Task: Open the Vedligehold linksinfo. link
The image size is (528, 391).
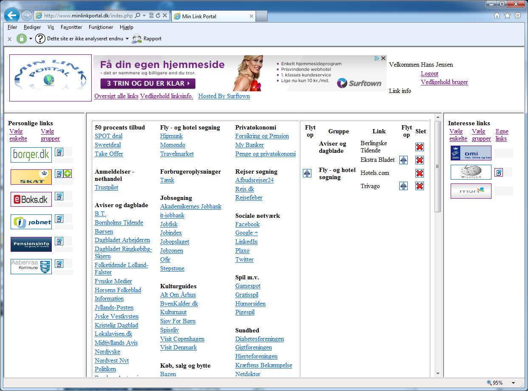Action: (167, 96)
